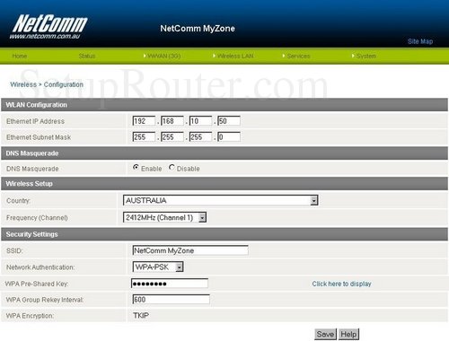
Task: Focus IP address second octet field 168
Action: [172, 121]
